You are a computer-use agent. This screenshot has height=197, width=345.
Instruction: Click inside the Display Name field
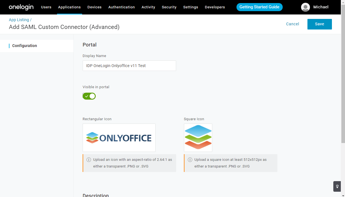(129, 66)
